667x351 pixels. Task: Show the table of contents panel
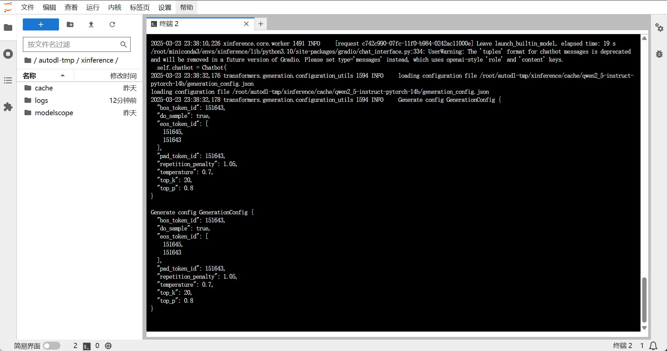8,80
